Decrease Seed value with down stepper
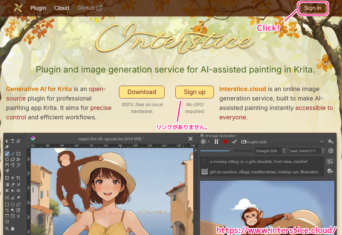 coord(323,152)
